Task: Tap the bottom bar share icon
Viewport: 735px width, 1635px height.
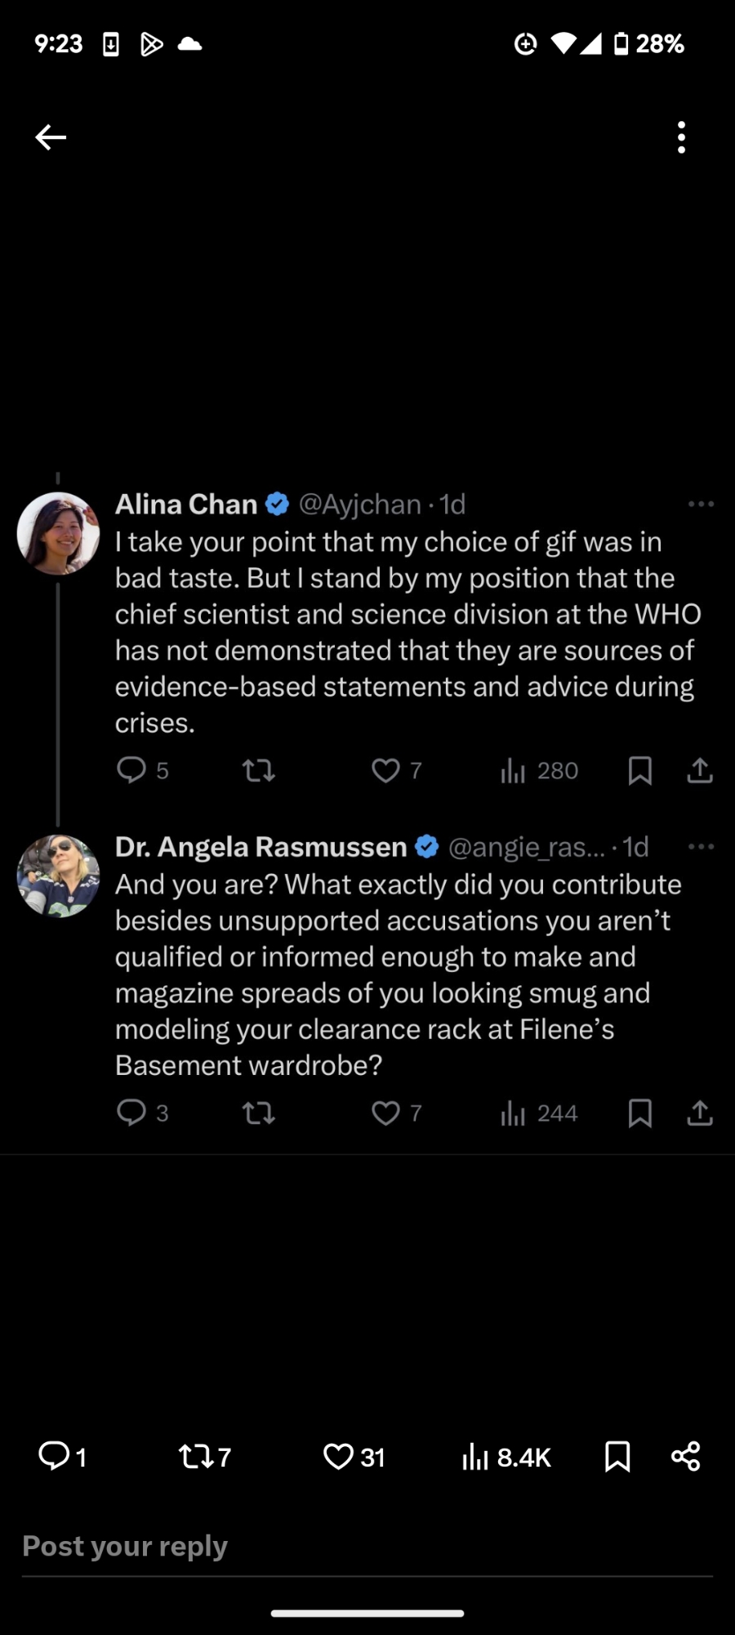Action: pyautogui.click(x=685, y=1456)
